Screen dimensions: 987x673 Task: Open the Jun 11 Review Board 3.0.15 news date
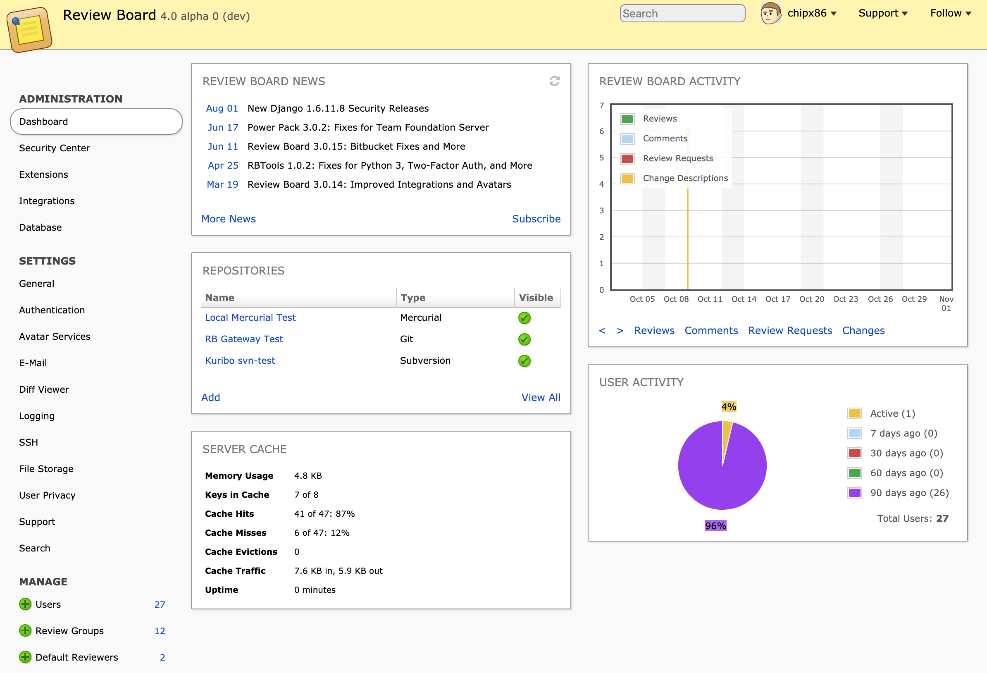click(x=223, y=147)
